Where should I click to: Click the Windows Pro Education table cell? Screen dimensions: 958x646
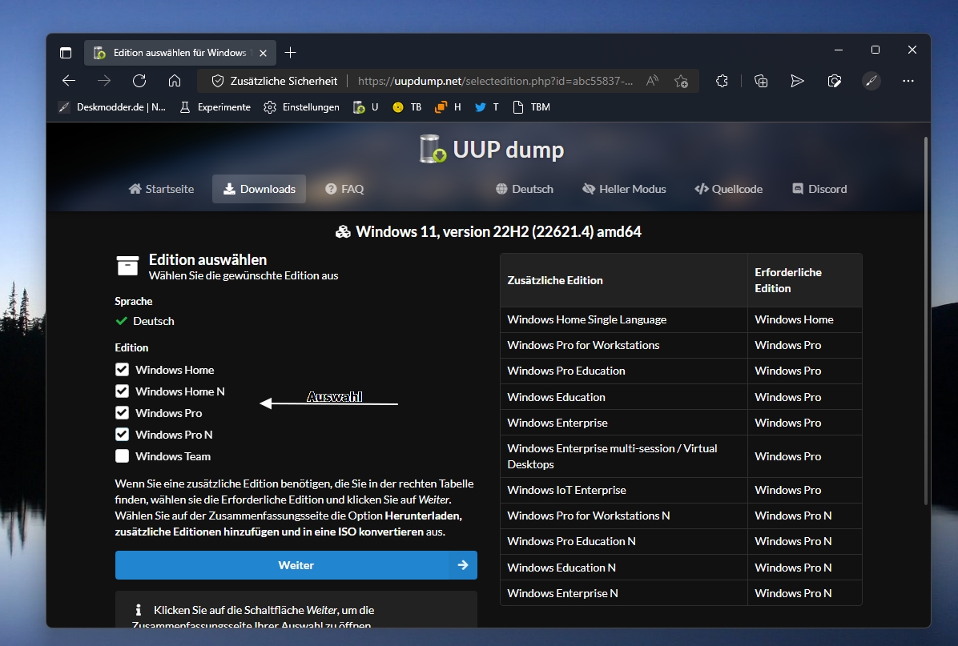click(624, 371)
